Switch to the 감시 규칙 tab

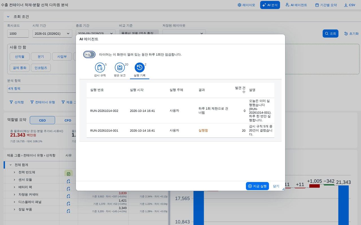100,70
